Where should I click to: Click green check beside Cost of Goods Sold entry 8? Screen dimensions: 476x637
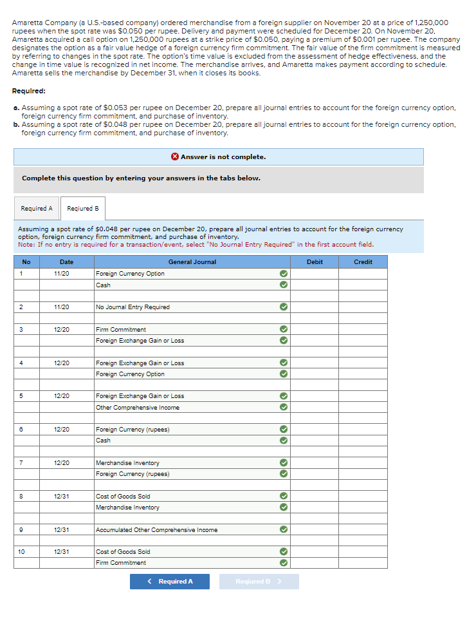[284, 496]
